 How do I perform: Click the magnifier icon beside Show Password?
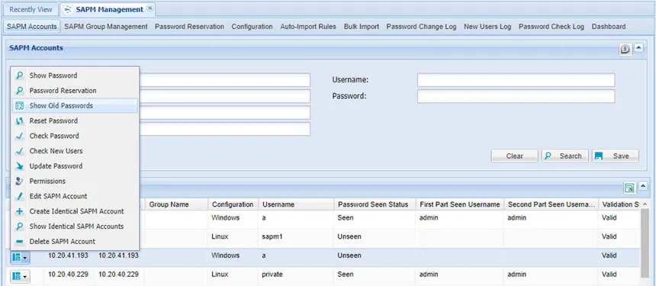pyautogui.click(x=19, y=76)
